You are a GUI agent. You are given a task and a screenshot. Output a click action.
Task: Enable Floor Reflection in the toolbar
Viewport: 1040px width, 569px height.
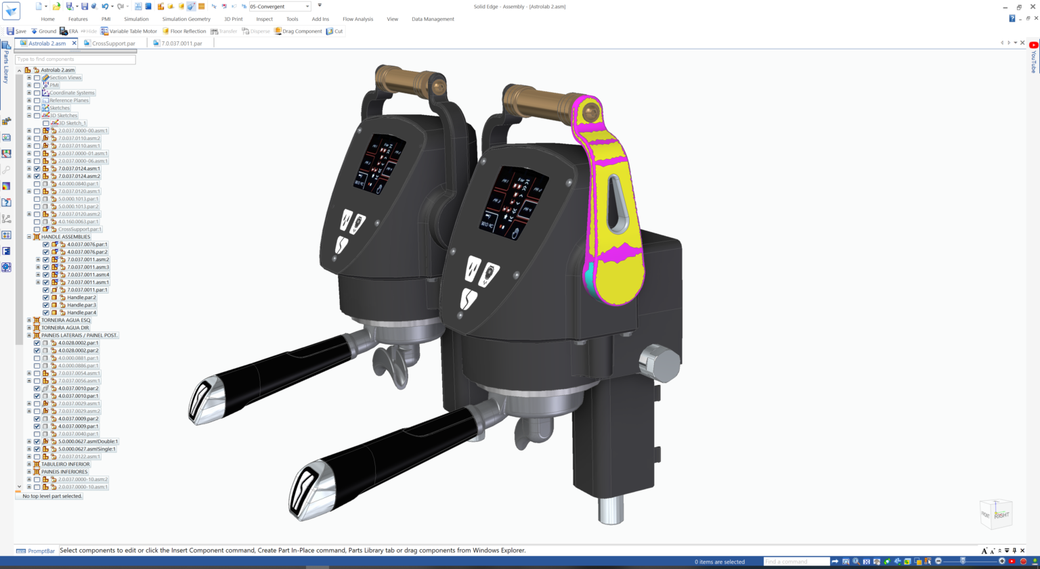[x=184, y=30]
